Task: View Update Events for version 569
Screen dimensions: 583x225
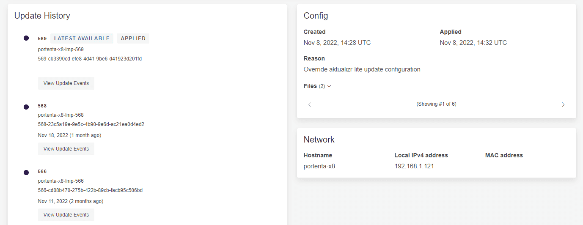Action: pos(66,83)
